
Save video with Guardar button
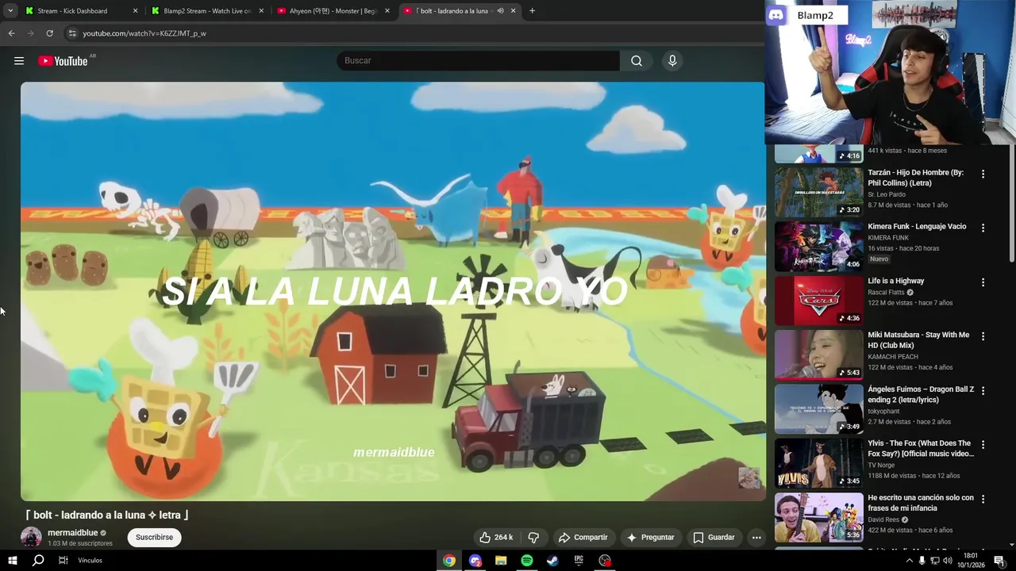point(714,538)
